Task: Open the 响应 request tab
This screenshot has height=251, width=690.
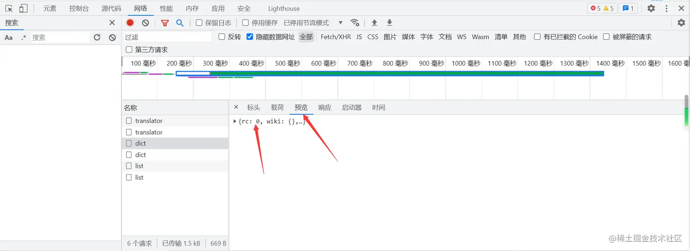Action: pyautogui.click(x=325, y=108)
